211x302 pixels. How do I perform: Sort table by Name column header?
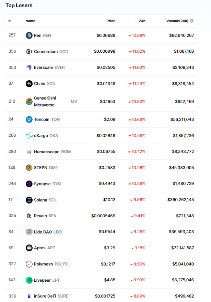click(30, 21)
